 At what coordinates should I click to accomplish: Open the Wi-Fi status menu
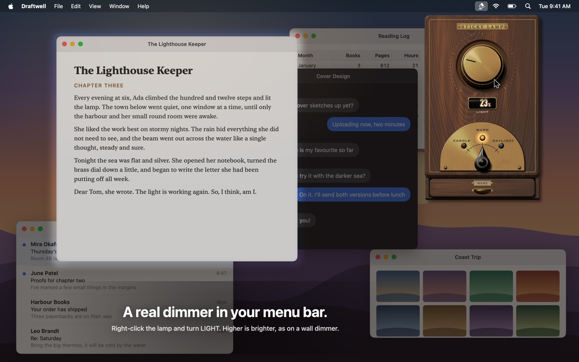coord(496,6)
